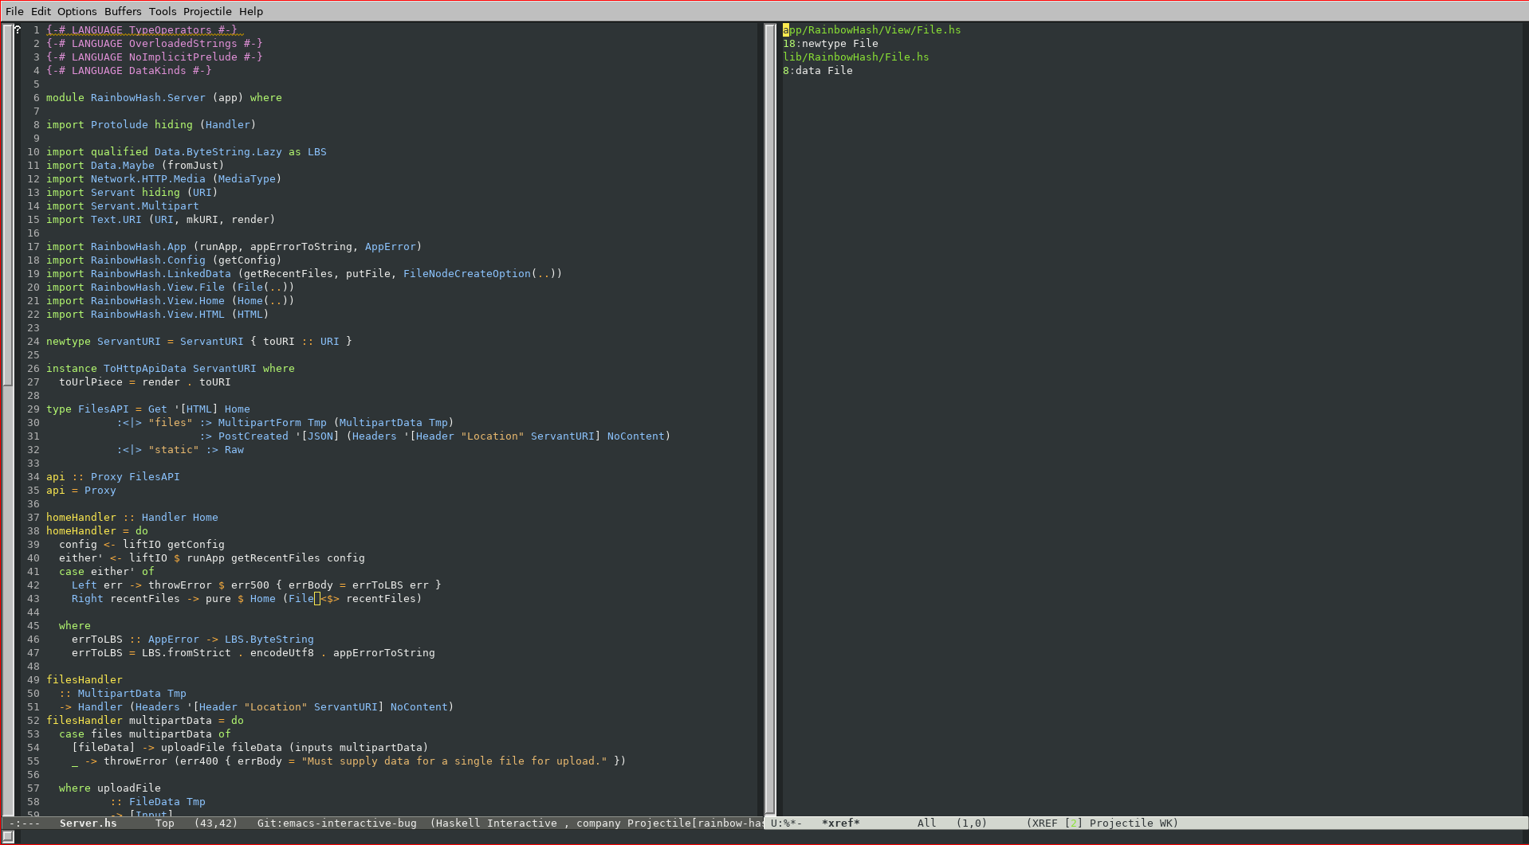Open the Buffers menu

click(123, 11)
